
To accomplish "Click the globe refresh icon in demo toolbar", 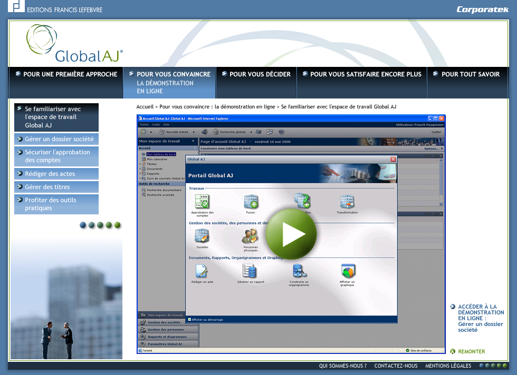I will click(x=143, y=132).
